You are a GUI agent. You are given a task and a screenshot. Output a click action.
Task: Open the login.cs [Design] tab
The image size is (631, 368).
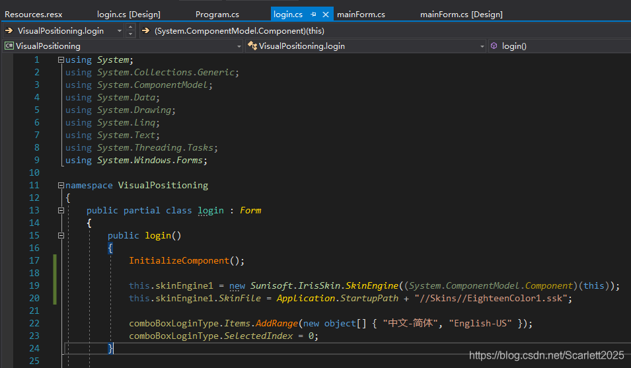tap(128, 15)
